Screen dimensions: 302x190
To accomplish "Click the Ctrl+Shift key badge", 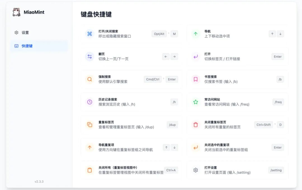I will pyautogui.click(x=263, y=125).
